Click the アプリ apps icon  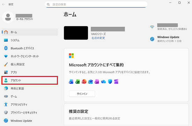click(x=6, y=72)
